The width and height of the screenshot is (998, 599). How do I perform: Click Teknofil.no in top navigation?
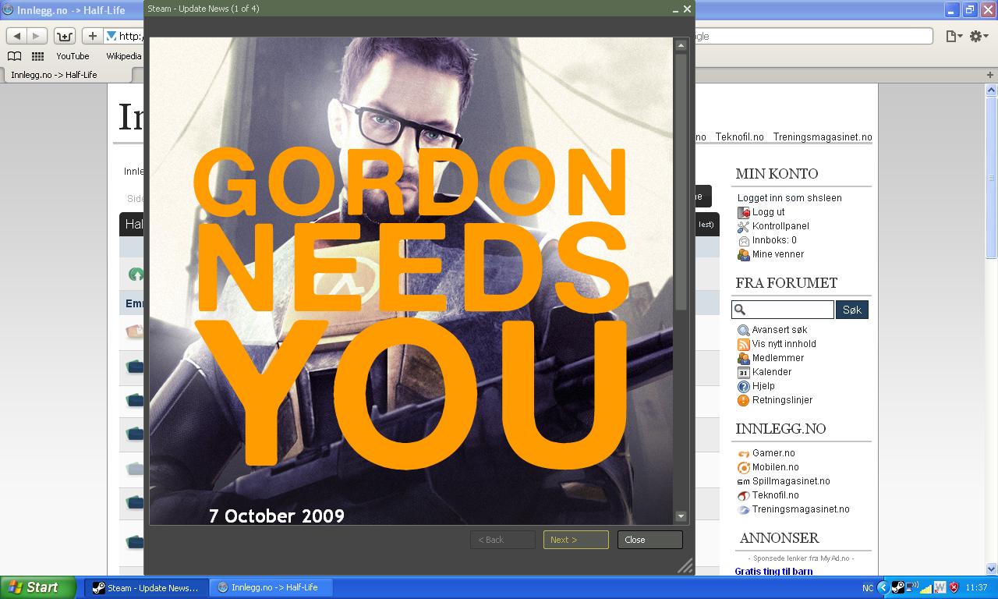point(740,137)
